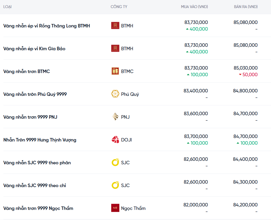Click green 100,000 buy increase in BTMC row
This screenshot has height=220, width=271.
[198, 74]
